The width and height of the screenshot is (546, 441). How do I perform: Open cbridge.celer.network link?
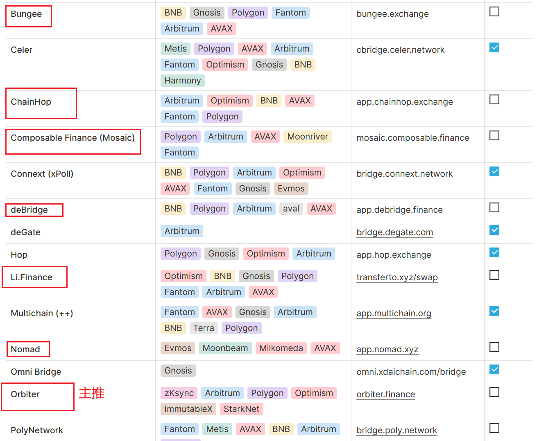coord(400,50)
